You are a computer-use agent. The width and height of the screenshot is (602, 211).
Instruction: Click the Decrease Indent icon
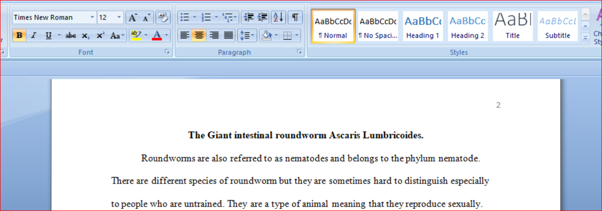click(x=248, y=17)
